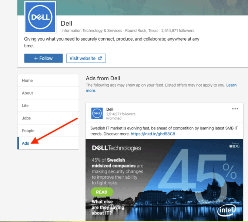248x222 pixels.
Task: Select the Ads tab in sidebar
Action: point(48,143)
